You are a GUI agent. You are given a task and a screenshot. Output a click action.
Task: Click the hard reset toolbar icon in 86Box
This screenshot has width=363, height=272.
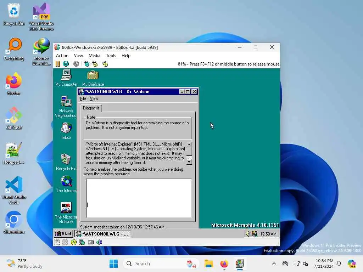pyautogui.click(x=66, y=64)
